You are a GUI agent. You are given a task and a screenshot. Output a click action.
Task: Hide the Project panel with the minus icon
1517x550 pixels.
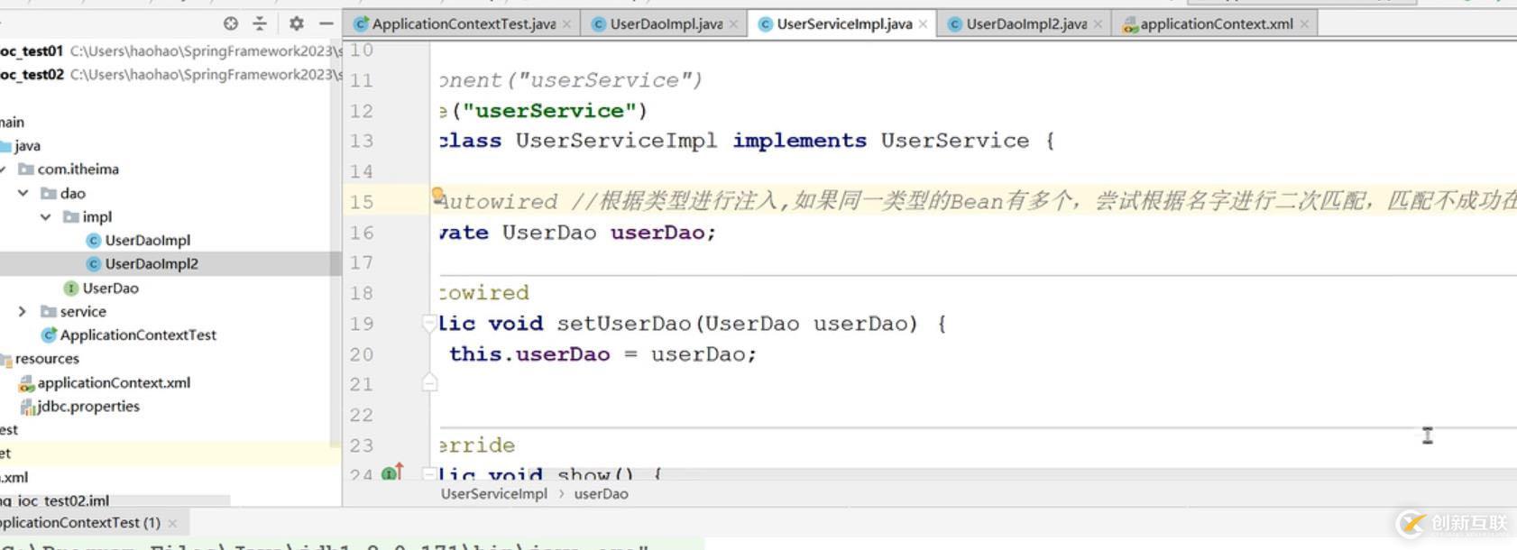(x=326, y=23)
